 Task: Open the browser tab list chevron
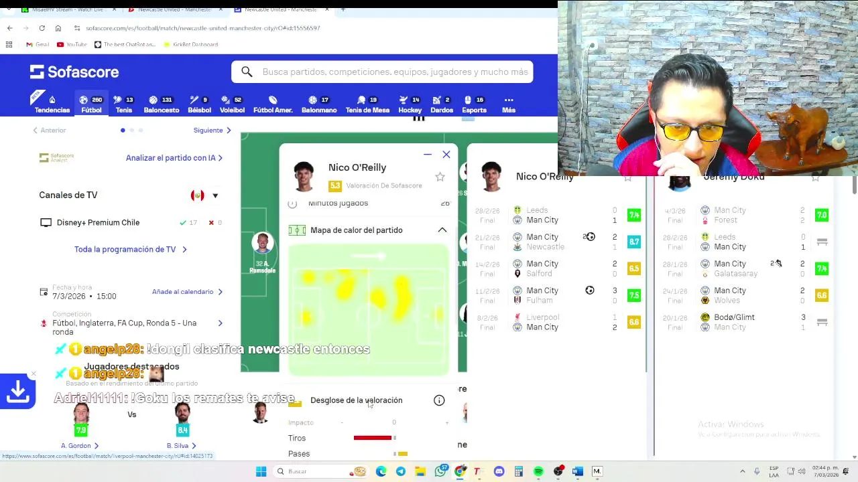pyautogui.click(x=9, y=9)
